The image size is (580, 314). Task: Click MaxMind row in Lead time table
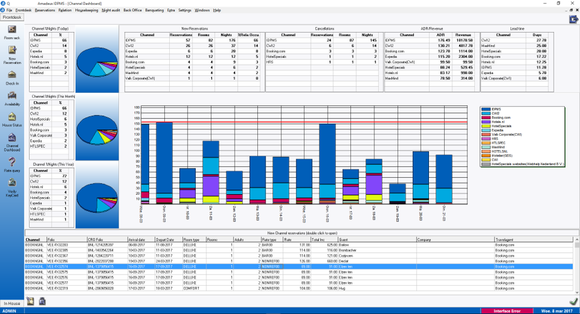(x=514, y=46)
